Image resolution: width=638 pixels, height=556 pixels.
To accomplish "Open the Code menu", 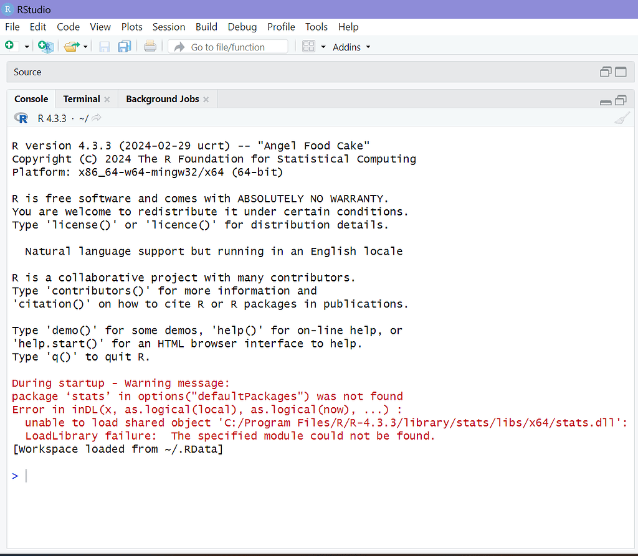I will pos(68,27).
